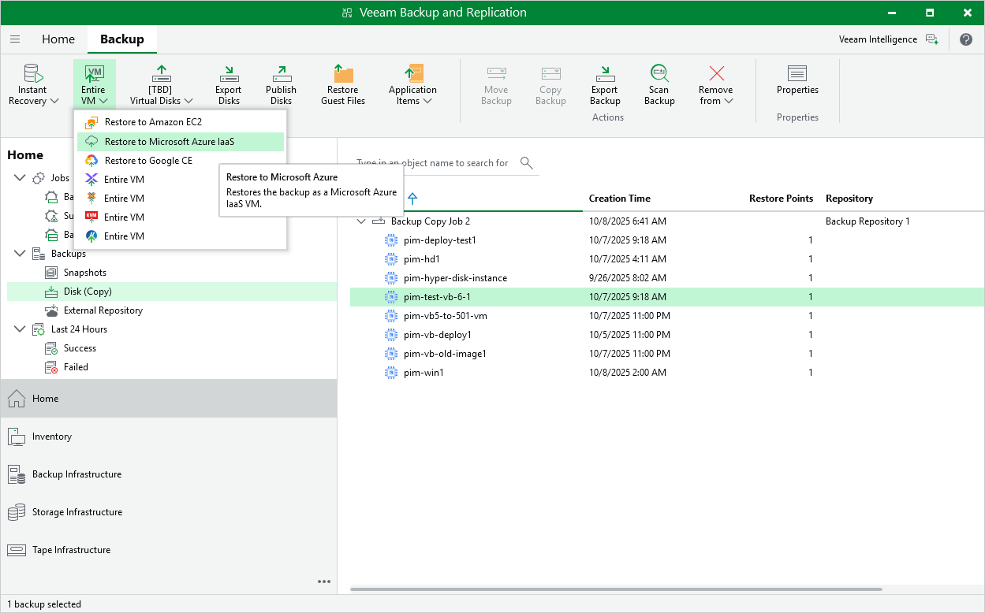985x613 pixels.
Task: Select the pim-vb-old-image1 row
Action: tap(667, 354)
